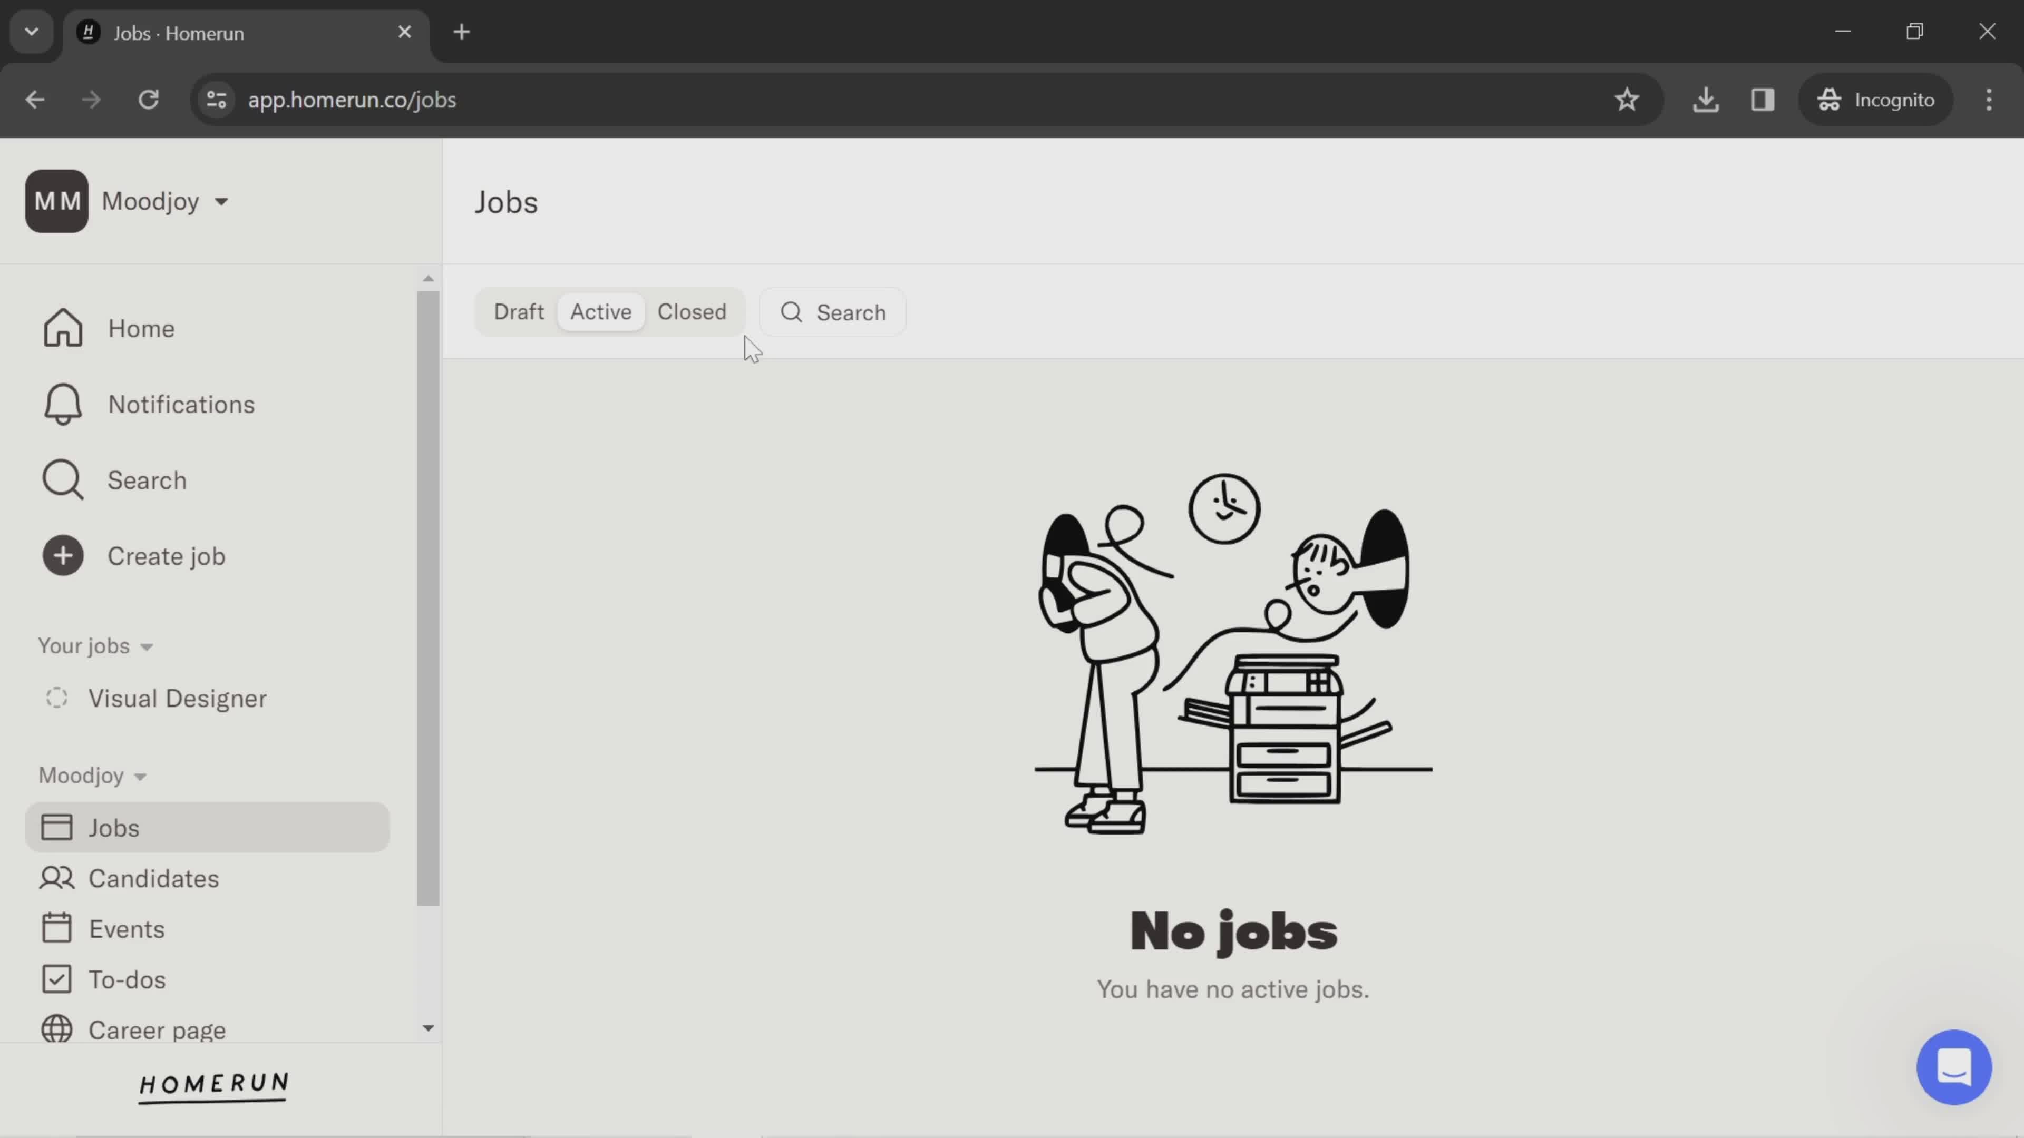Open Notifications from the sidebar
This screenshot has height=1138, width=2024.
[x=149, y=405]
